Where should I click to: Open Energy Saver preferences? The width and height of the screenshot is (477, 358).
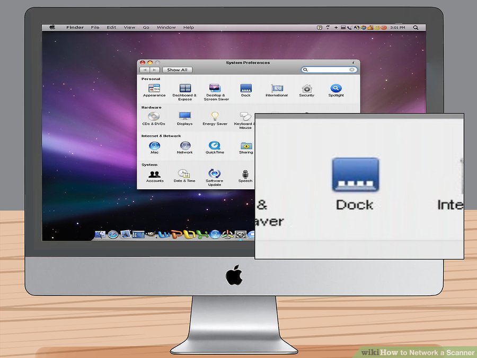coord(215,119)
